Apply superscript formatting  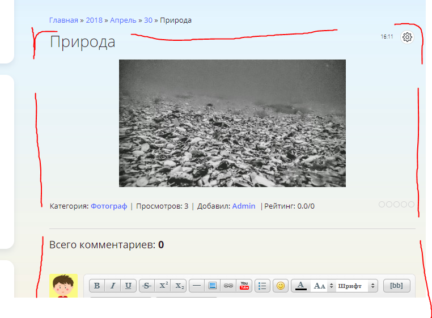coord(163,286)
